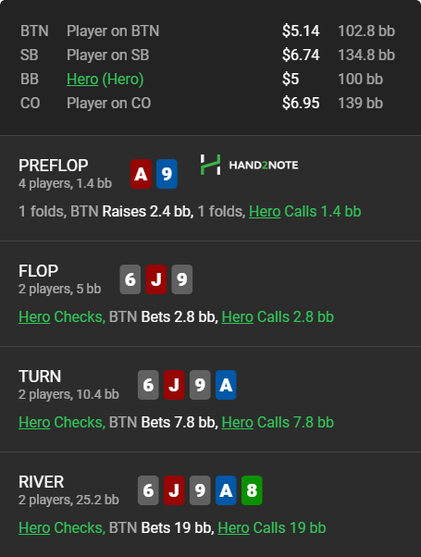
Task: Click the gray 9 card on the Flop row
Action: pyautogui.click(x=182, y=279)
